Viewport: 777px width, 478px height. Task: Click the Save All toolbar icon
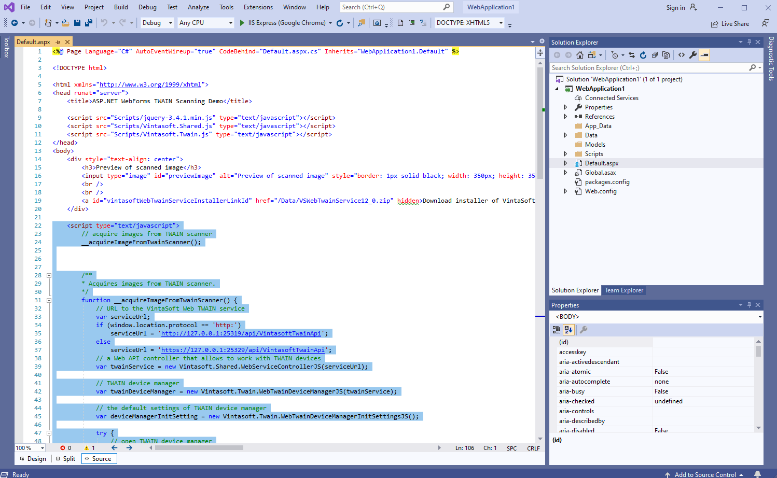(x=89, y=23)
